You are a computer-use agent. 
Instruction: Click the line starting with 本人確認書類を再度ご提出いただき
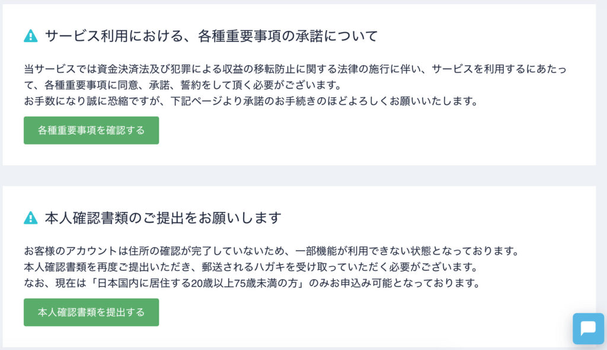pos(251,267)
